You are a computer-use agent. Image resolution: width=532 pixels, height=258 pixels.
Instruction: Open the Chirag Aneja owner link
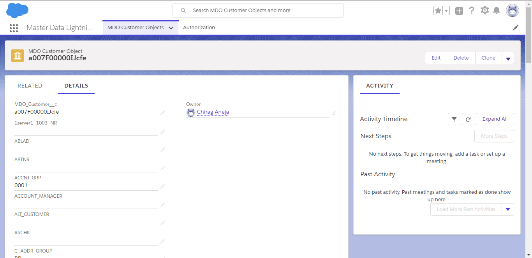click(213, 112)
